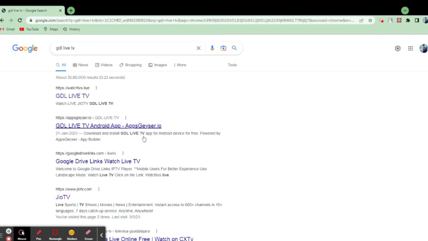This screenshot has height=241, width=428.
Task: Open Google Drive Links Watch Live TV
Action: click(98, 161)
